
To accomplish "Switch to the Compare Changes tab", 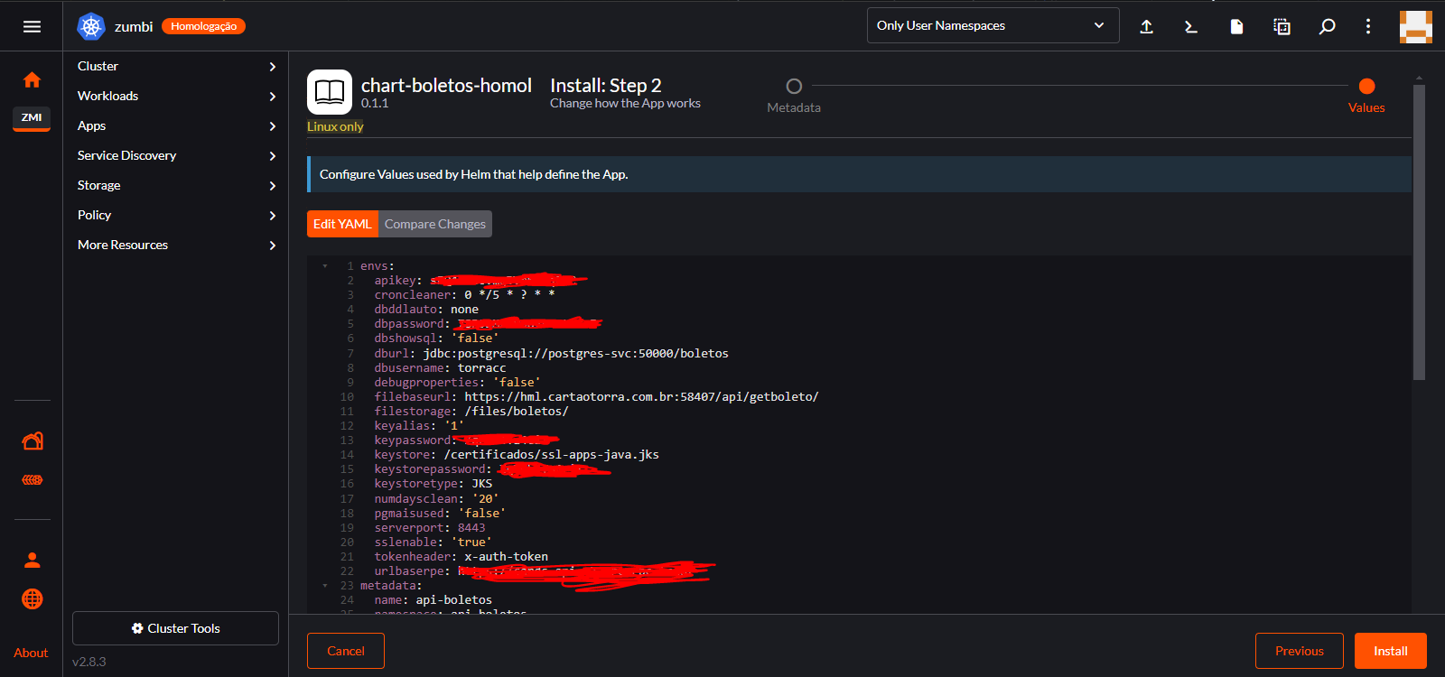I will [x=434, y=224].
